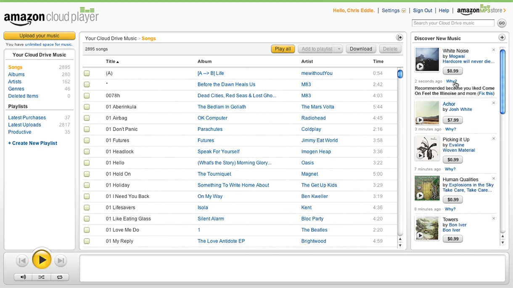Click the GO search button

(x=501, y=23)
